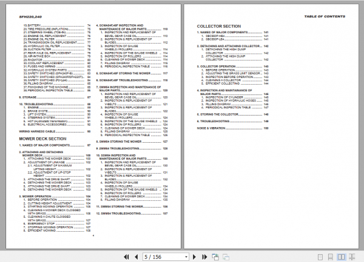Click the 'EMERGENCY STOP' entry
This screenshot has width=364, height=262.
(57, 224)
